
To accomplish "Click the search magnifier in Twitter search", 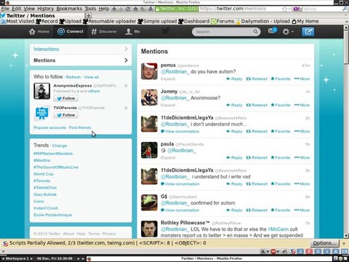I will click(255, 31).
